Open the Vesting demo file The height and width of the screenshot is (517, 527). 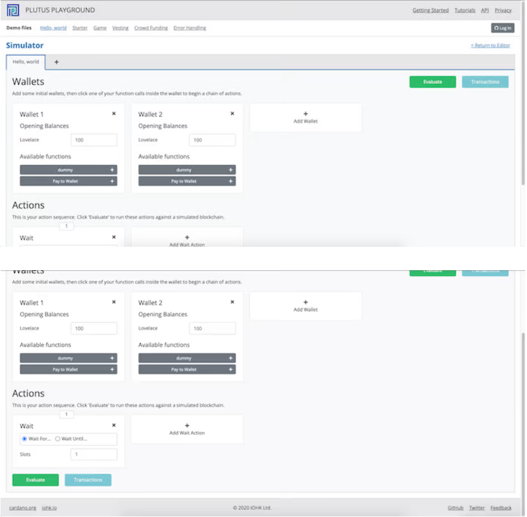(120, 27)
